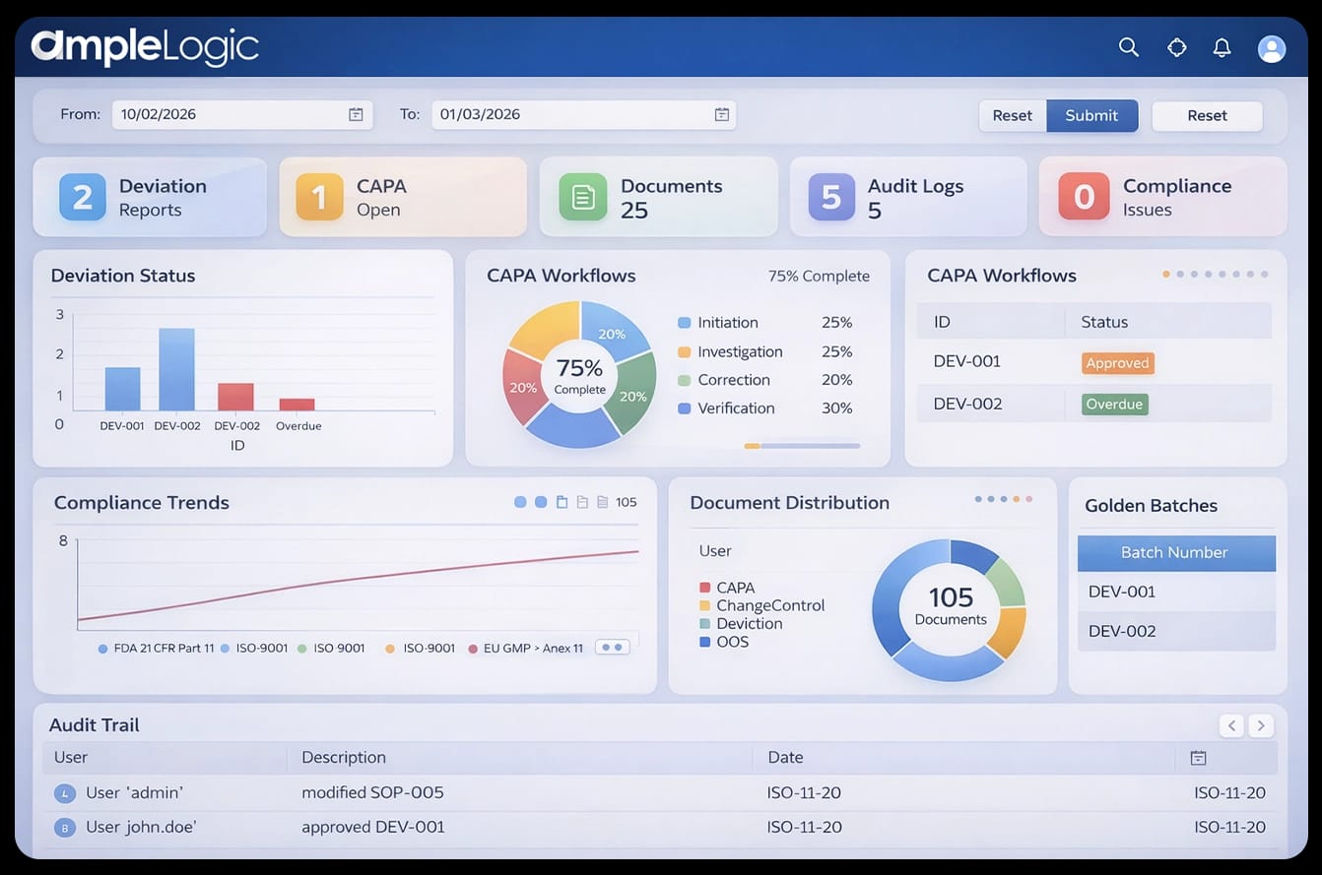This screenshot has width=1322, height=875.
Task: Click the avatar icon beside User john.doe'
Action: coord(65,828)
